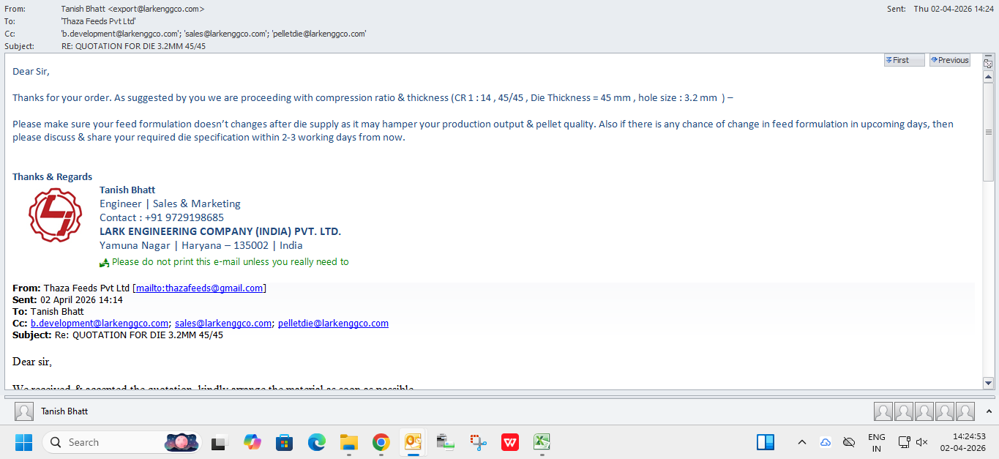Click the Outlook icon in the taskbar
999x459 pixels.
pyautogui.click(x=414, y=442)
